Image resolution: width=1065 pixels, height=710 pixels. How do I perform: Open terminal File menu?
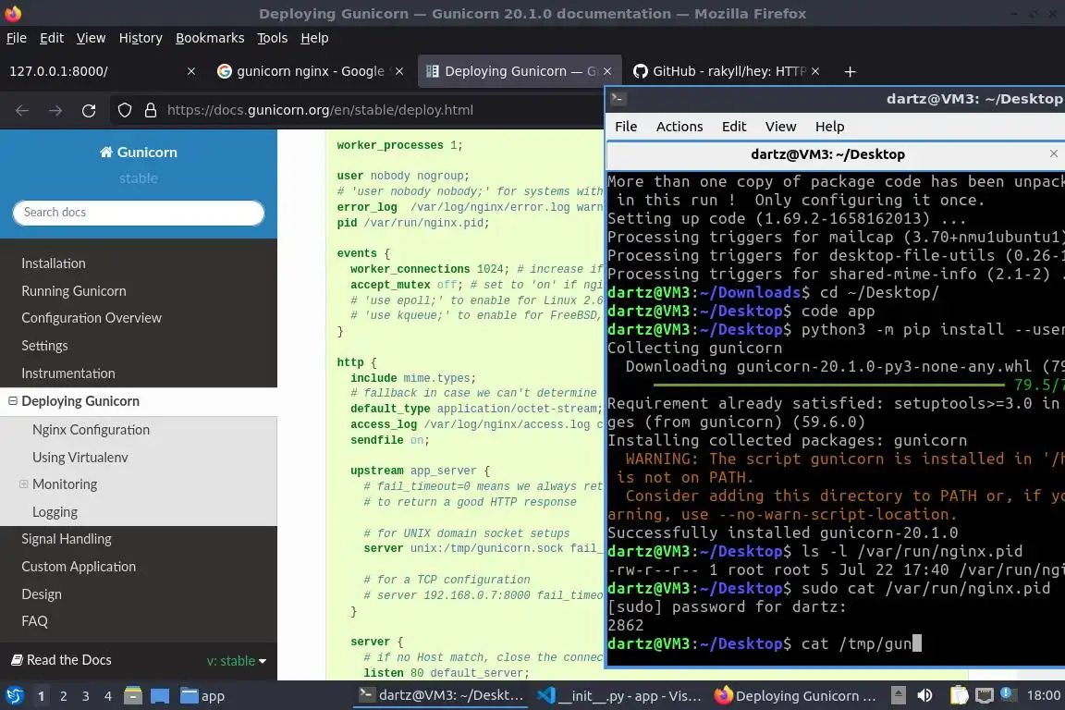626,127
